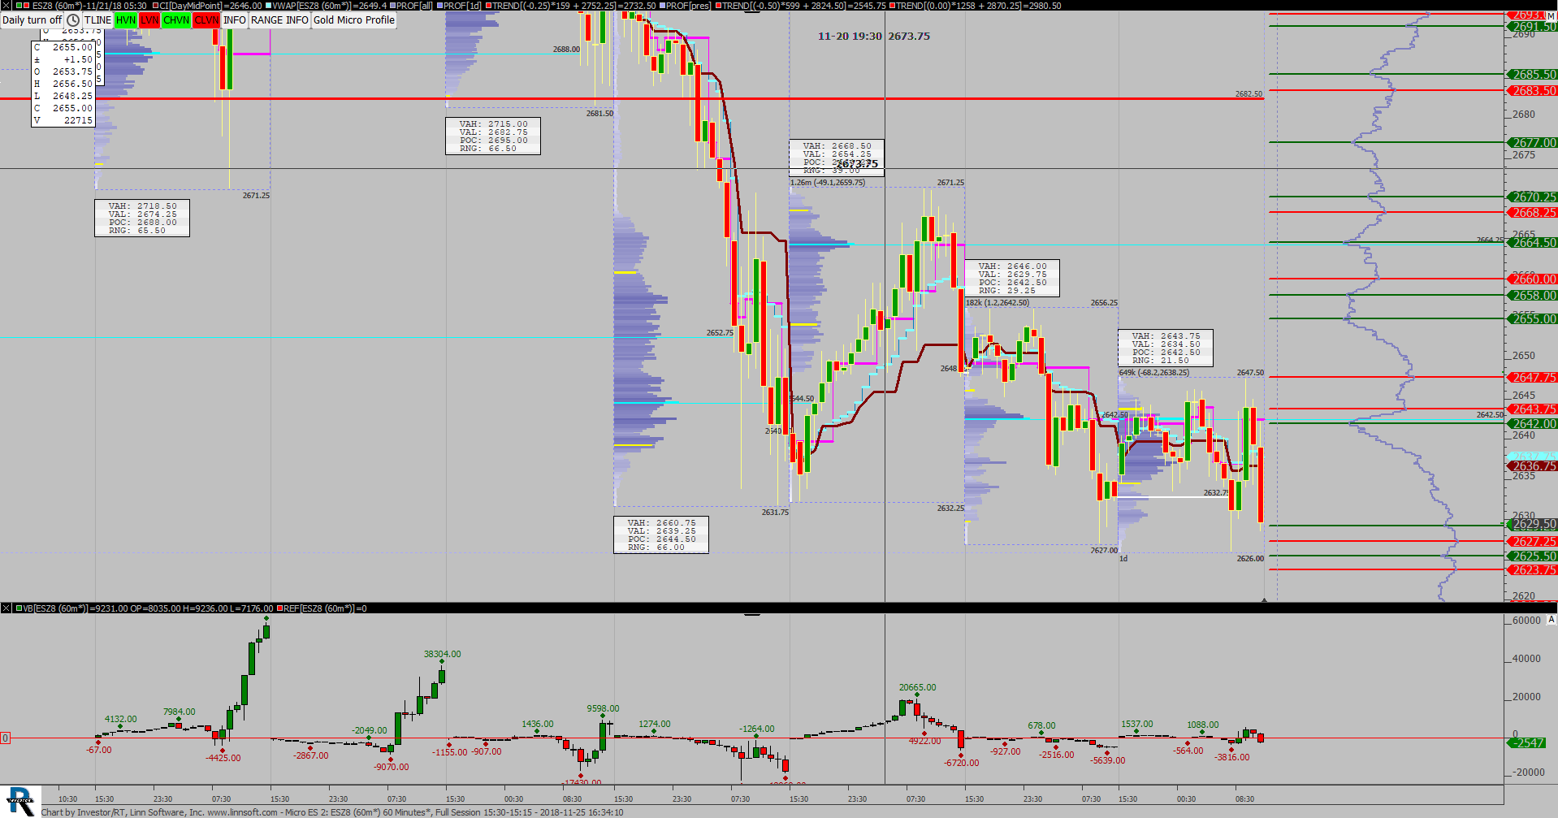The width and height of the screenshot is (1558, 818).
Task: Click the 2691.50 green price tag
Action: [x=1532, y=27]
